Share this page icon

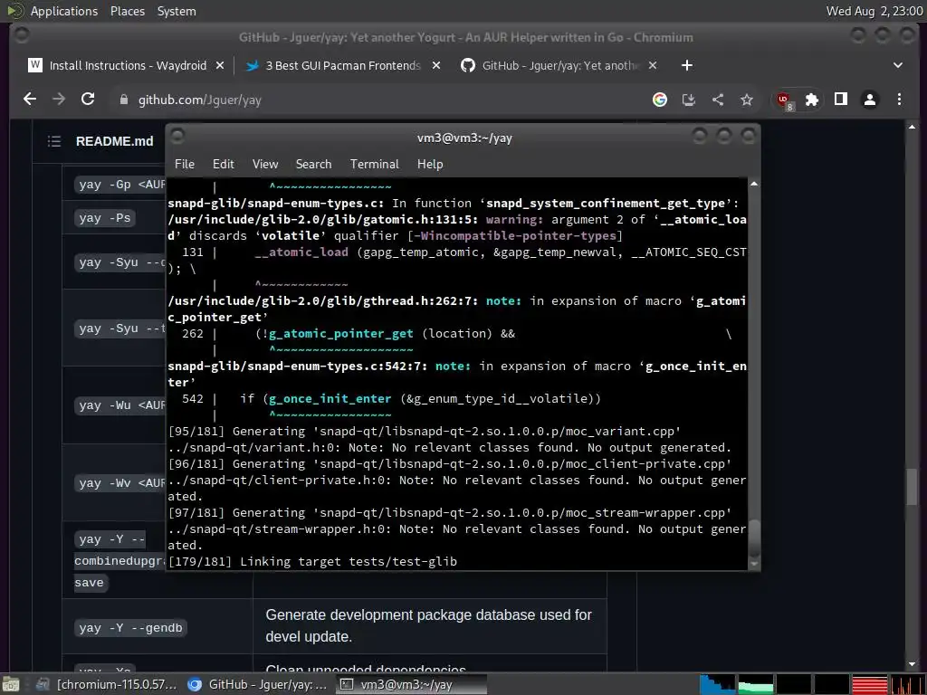click(x=718, y=100)
